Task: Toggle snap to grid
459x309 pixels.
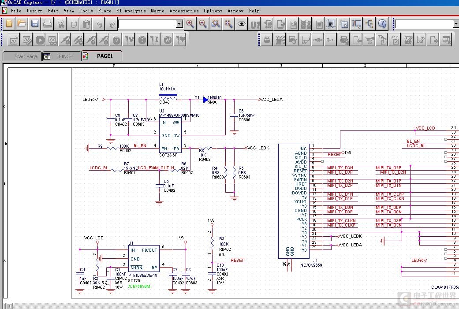Action: click(331, 24)
